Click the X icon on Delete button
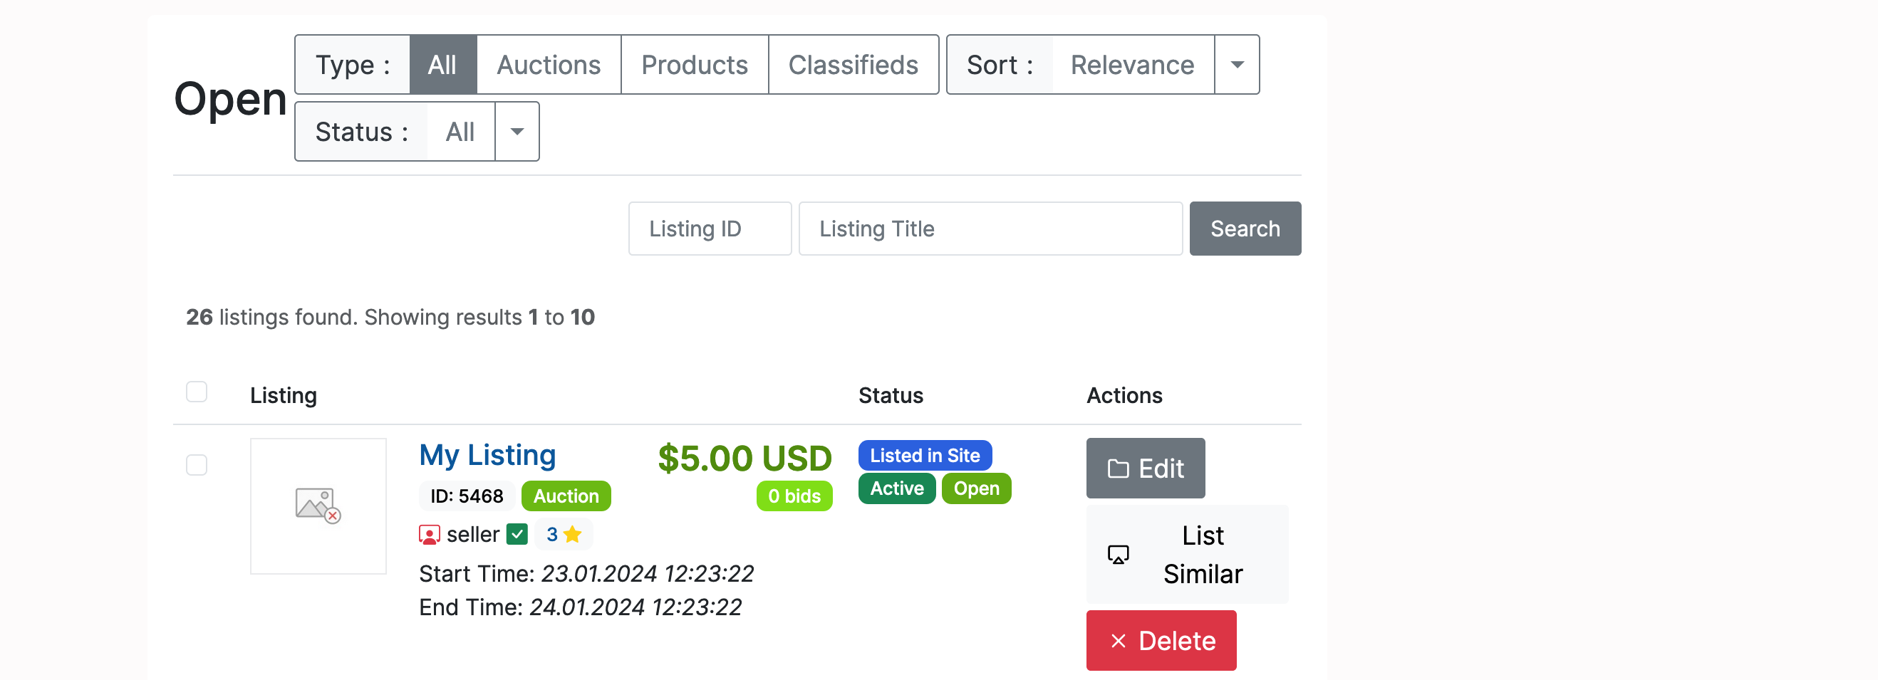Viewport: 1878px width, 680px height. click(x=1118, y=642)
